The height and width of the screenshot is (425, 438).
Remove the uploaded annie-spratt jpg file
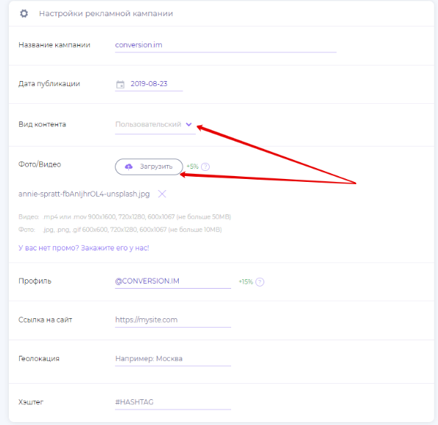click(162, 194)
